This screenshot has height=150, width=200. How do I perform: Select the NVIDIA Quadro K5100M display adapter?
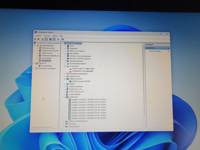coord(81,81)
